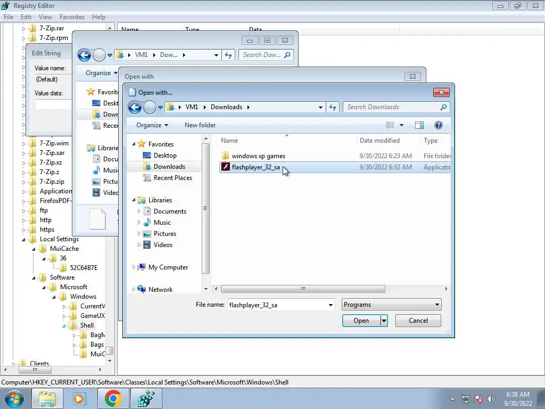Screen dimensions: 545x409
Task: Click the horizontal scrollbar in file list
Action: 303,289
